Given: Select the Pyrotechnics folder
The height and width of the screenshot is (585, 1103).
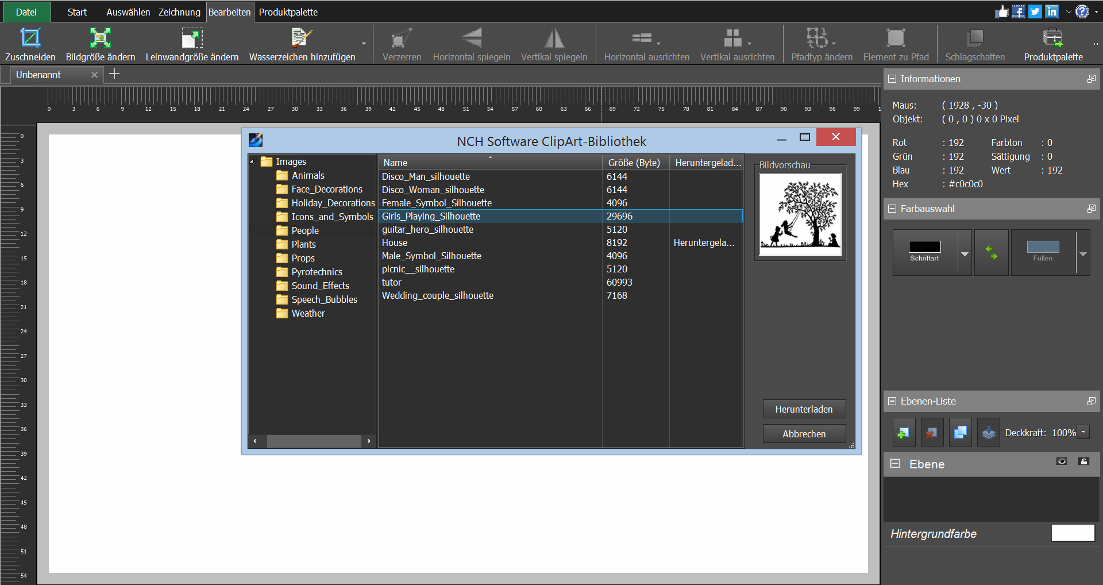Looking at the screenshot, I should click(317, 272).
